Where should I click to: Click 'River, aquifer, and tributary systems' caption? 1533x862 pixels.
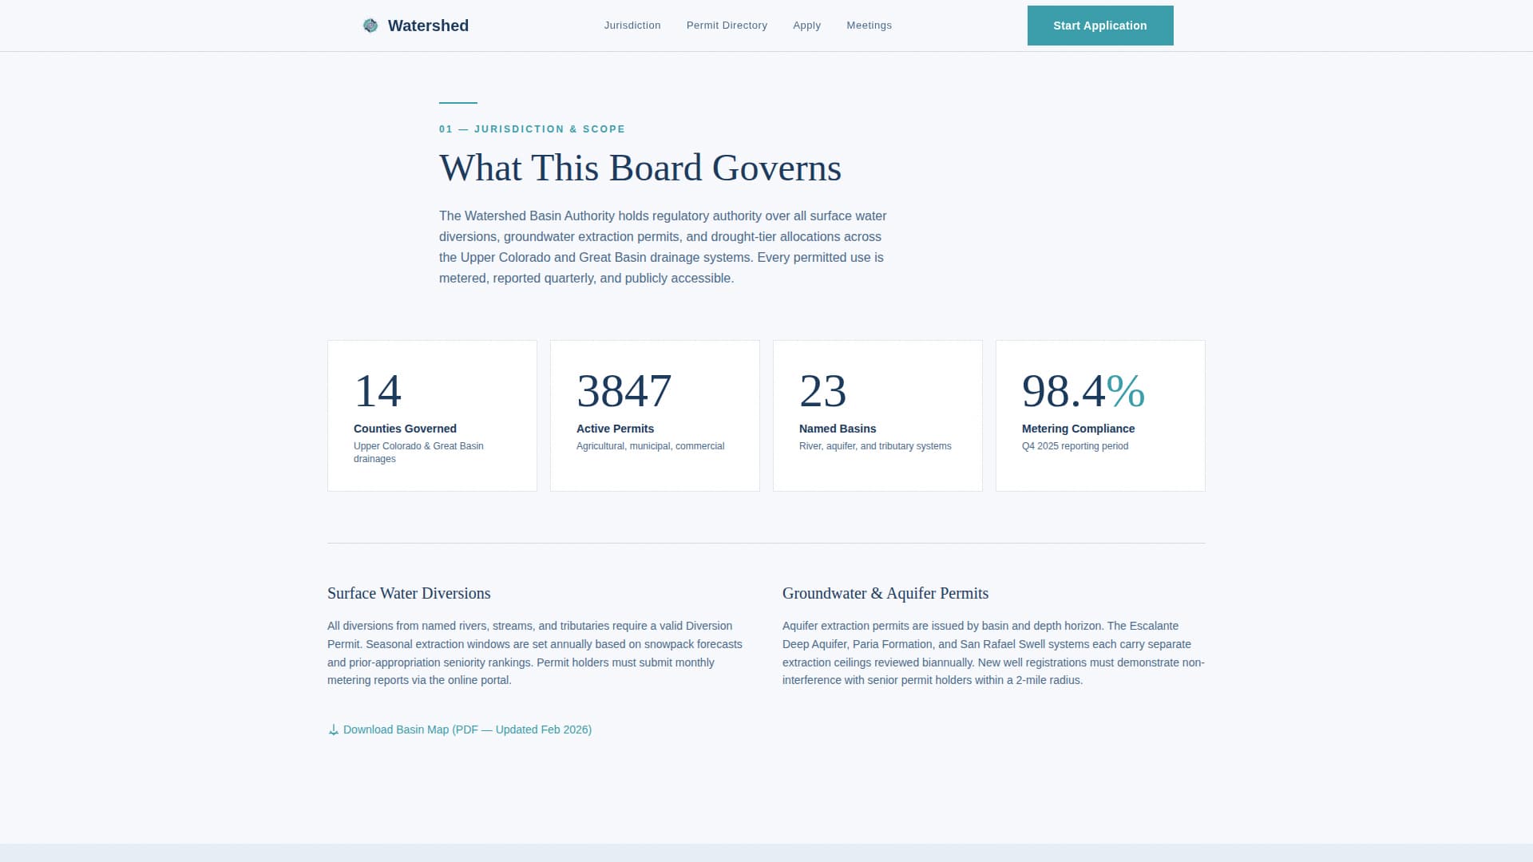875,446
